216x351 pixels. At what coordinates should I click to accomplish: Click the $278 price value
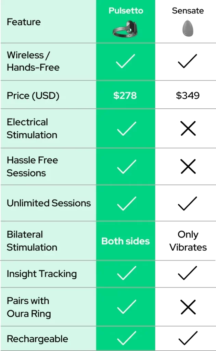(x=125, y=95)
